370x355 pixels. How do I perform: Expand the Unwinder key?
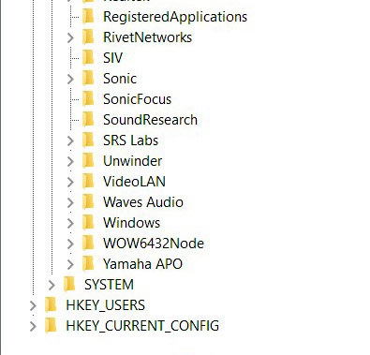click(70, 161)
